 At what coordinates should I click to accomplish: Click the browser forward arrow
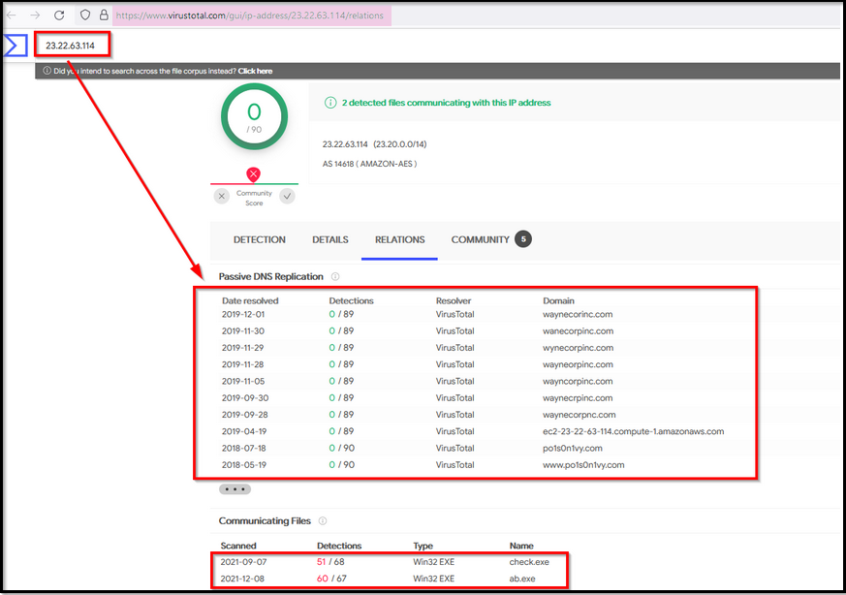[x=35, y=16]
